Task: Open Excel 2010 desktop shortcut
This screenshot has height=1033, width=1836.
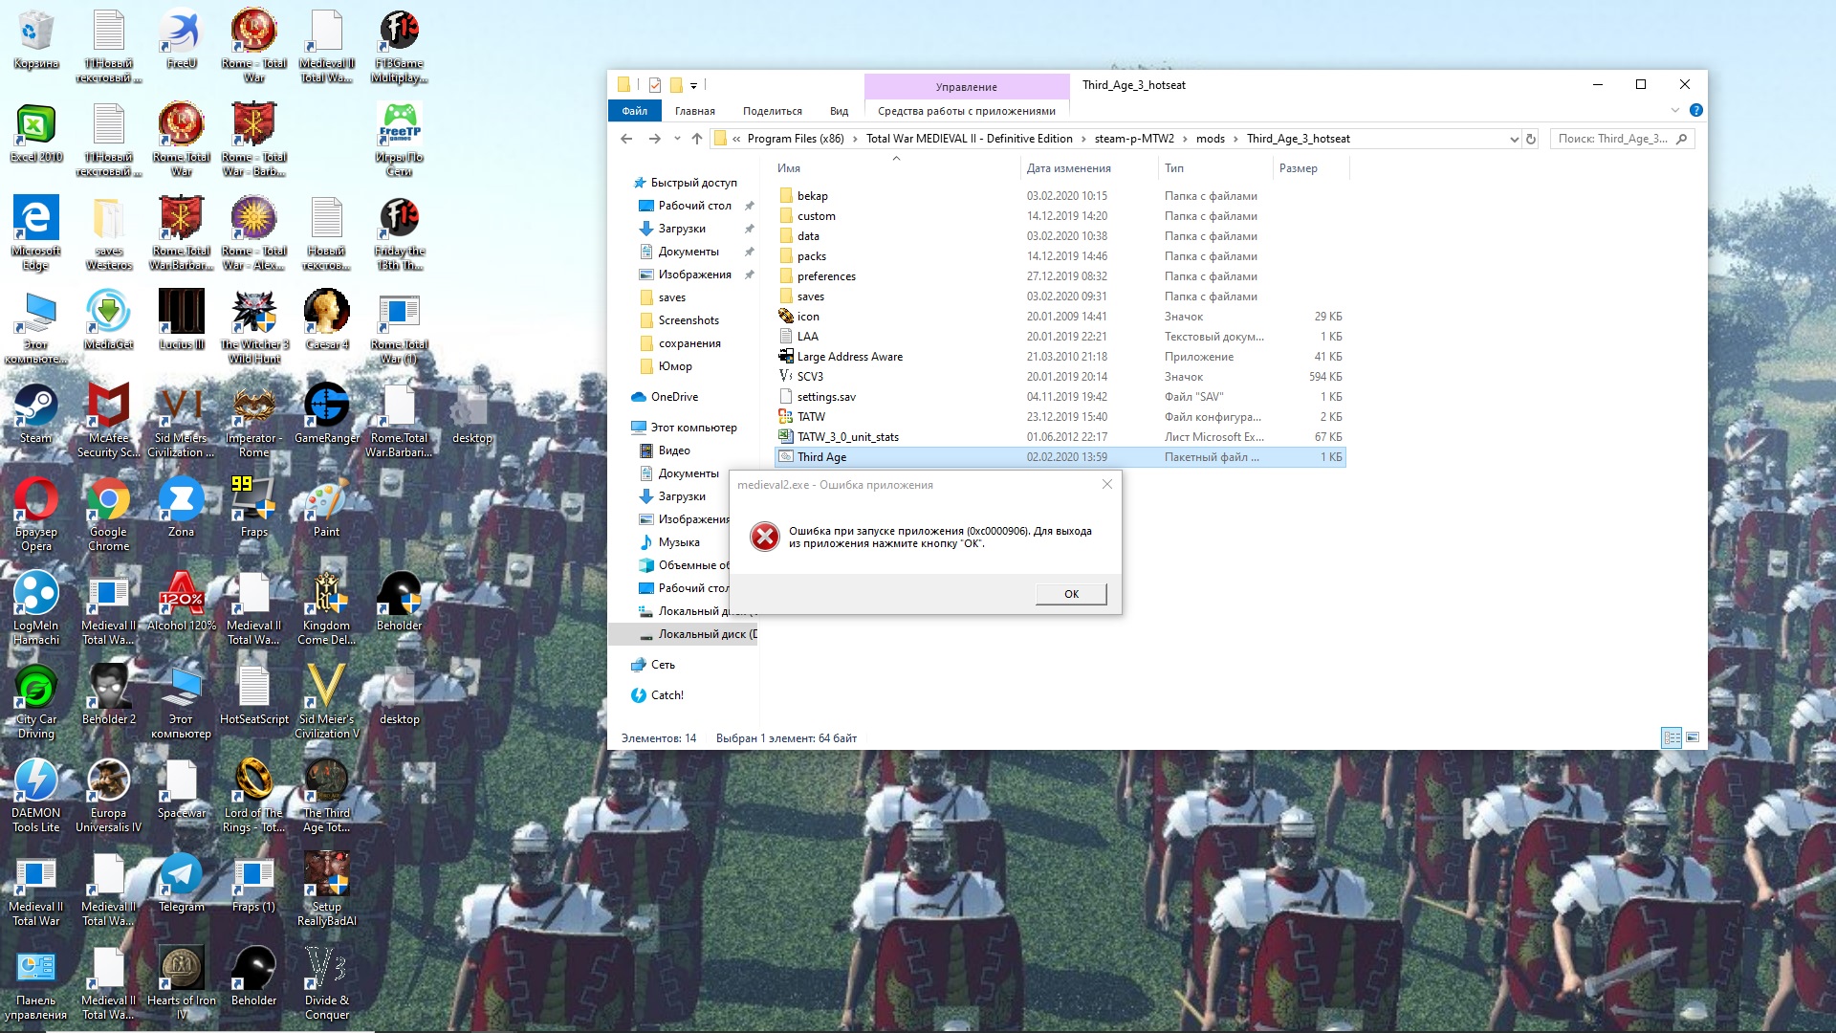Action: [x=35, y=133]
